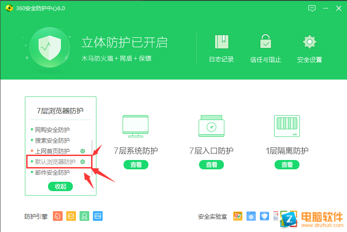Select 搜索安全防护 list item
Screen dimensions: 347x232
pyautogui.click(x=52, y=140)
